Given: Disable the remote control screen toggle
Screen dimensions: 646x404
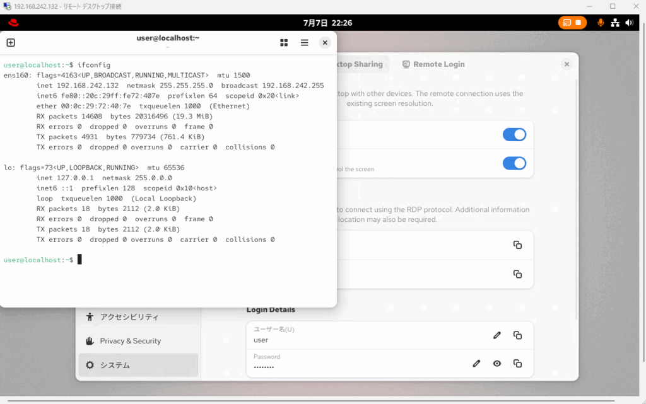Looking at the screenshot, I should tap(514, 163).
